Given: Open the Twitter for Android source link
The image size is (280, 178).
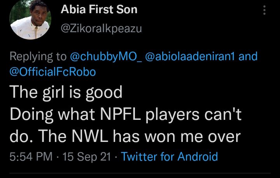Looking at the screenshot, I should coord(169,157).
